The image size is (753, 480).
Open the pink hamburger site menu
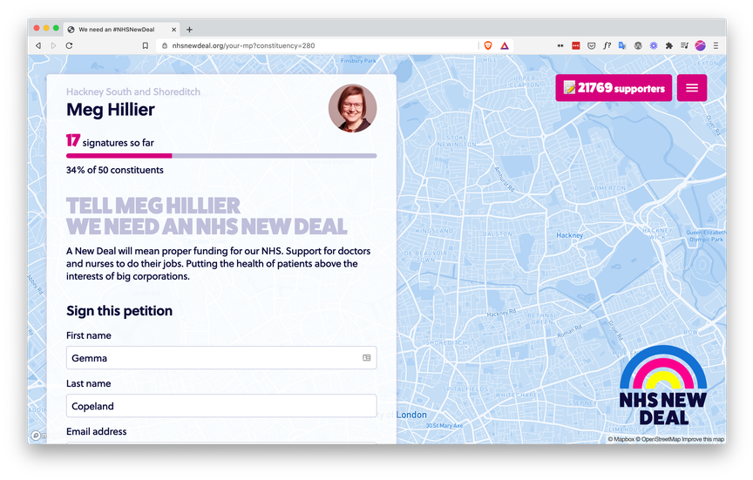(x=691, y=88)
